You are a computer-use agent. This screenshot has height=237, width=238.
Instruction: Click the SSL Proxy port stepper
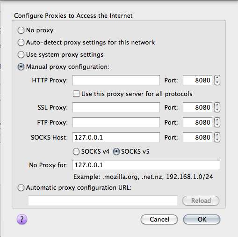[x=217, y=107]
